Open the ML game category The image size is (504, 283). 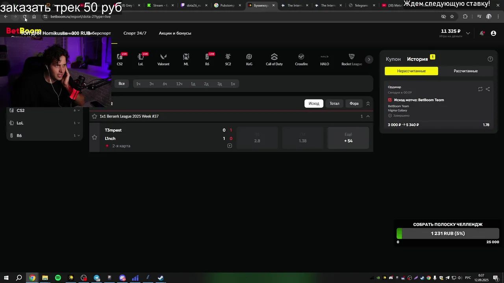pos(186,59)
